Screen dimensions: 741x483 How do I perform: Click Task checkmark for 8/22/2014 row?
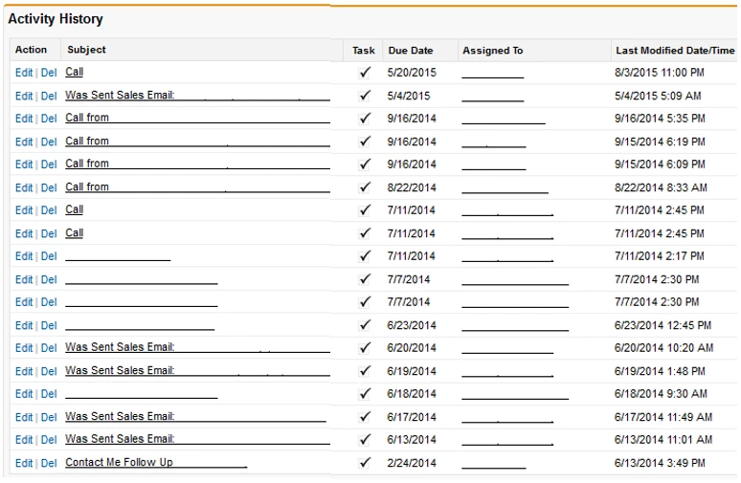(365, 187)
